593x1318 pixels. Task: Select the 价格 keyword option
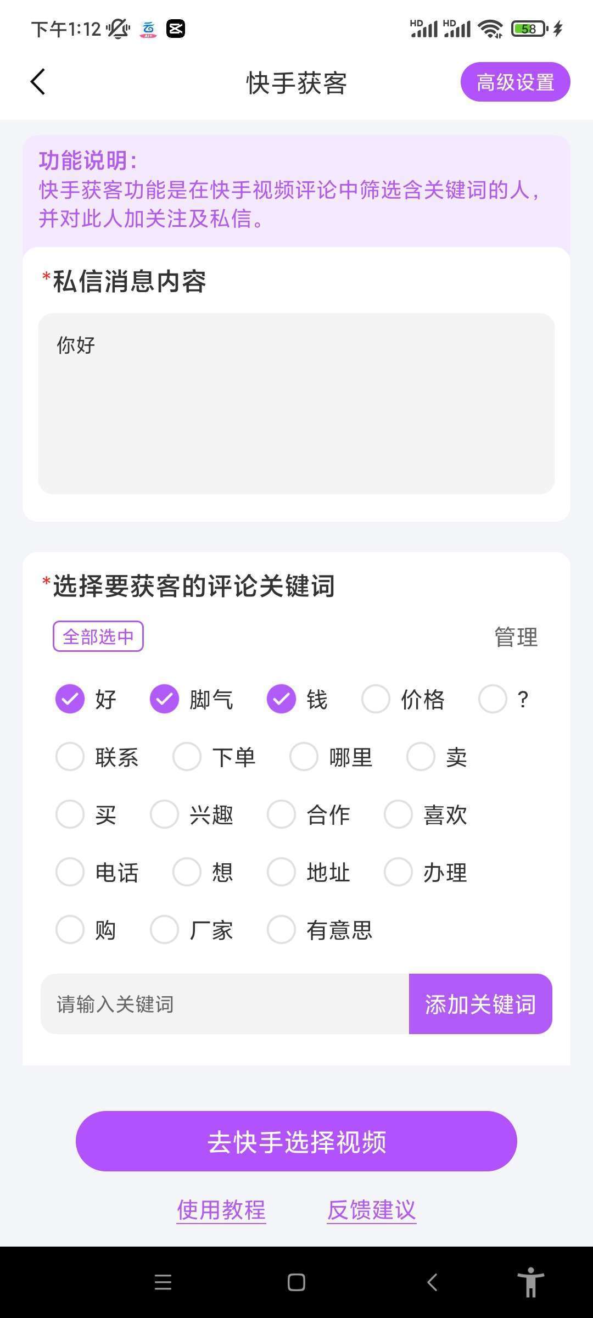(x=376, y=699)
